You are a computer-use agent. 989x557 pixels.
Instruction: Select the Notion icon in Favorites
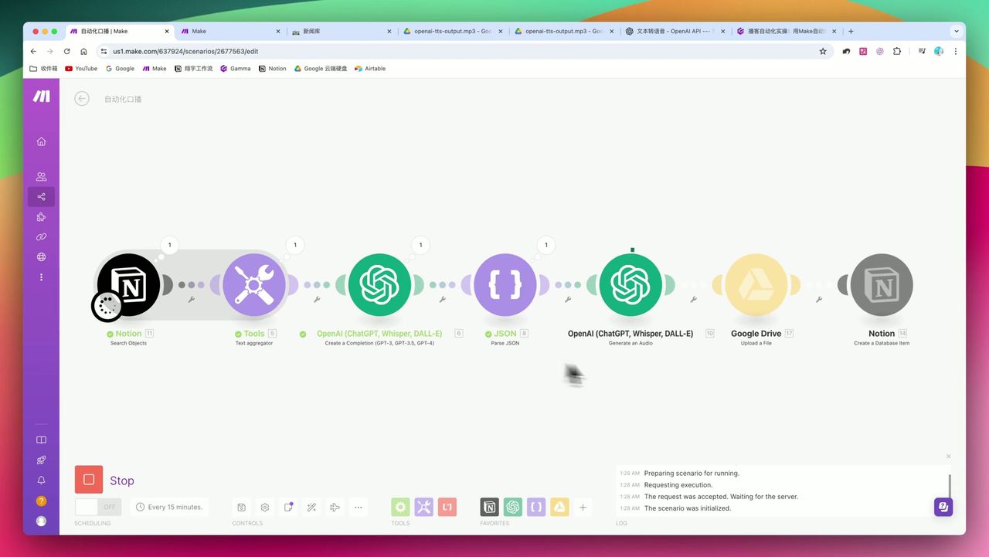point(489,507)
